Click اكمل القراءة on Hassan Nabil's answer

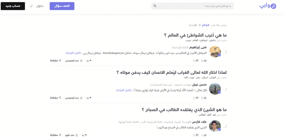pyautogui.click(x=124, y=90)
